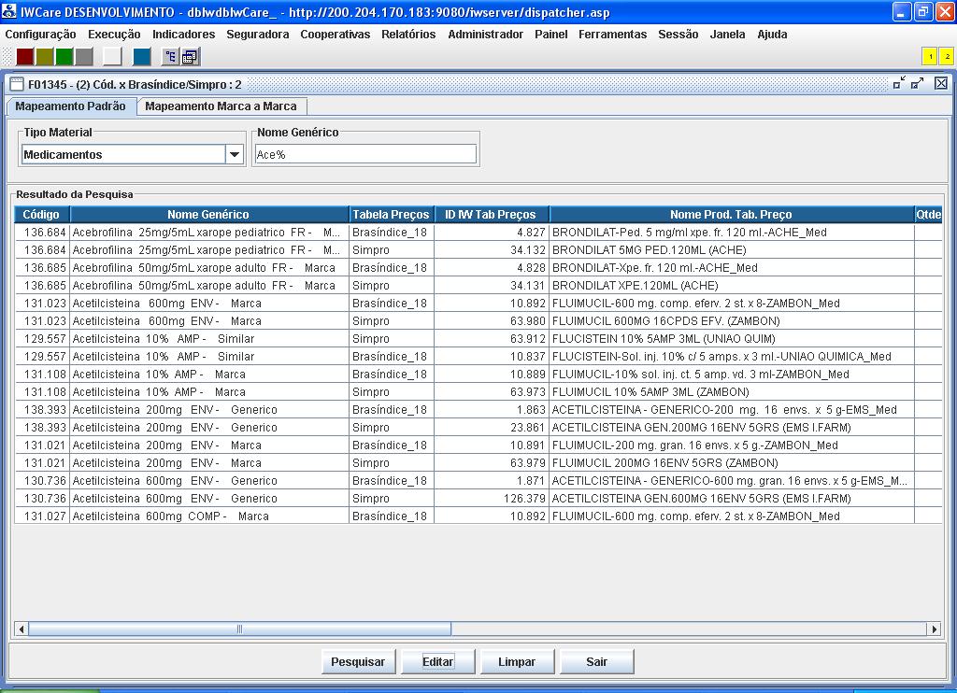Switch to Mapeamento Padrão tab
The width and height of the screenshot is (957, 693).
71,106
